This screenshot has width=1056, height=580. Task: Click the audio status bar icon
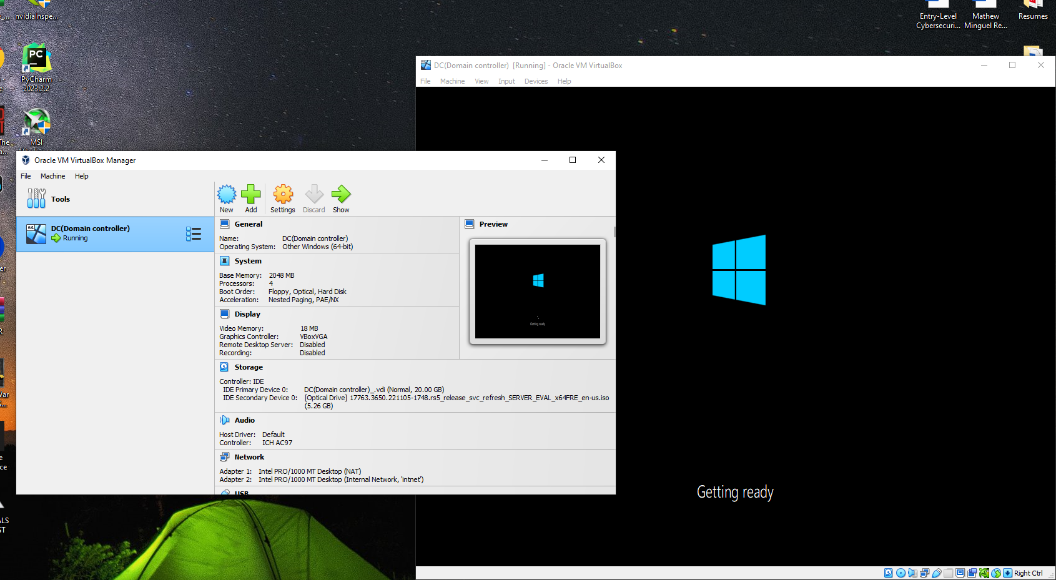pos(912,573)
